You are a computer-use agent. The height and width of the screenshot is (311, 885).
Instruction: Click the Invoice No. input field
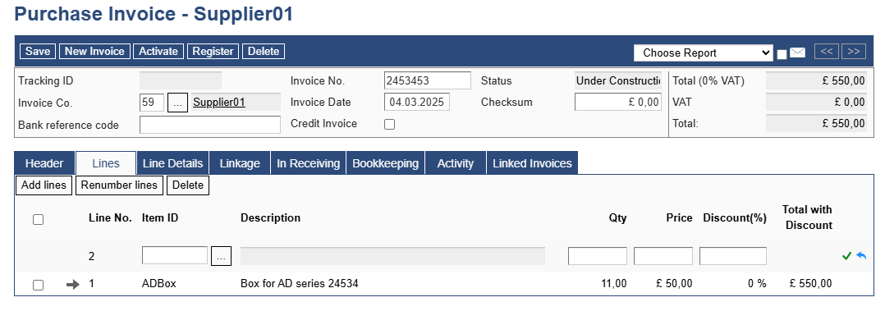427,80
